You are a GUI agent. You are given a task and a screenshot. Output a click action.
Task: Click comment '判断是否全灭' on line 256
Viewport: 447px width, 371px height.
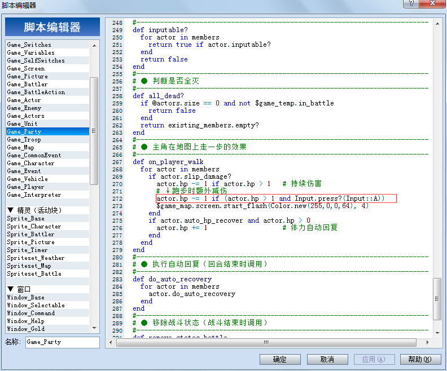point(176,81)
